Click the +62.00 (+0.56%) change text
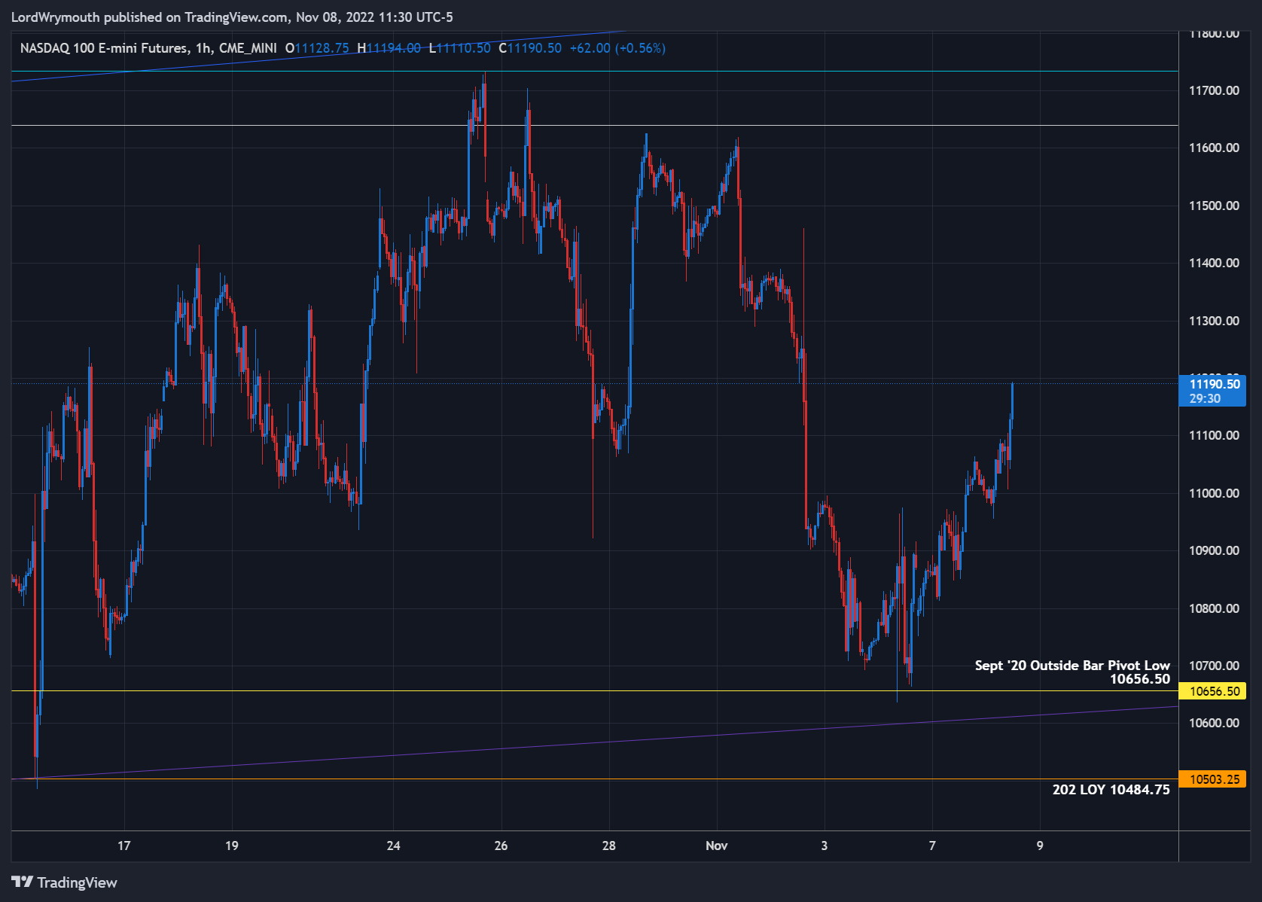 (617, 48)
